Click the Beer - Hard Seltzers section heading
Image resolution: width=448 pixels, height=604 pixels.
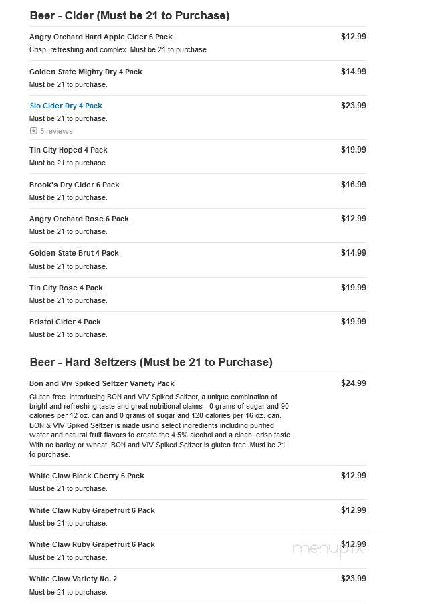[151, 362]
